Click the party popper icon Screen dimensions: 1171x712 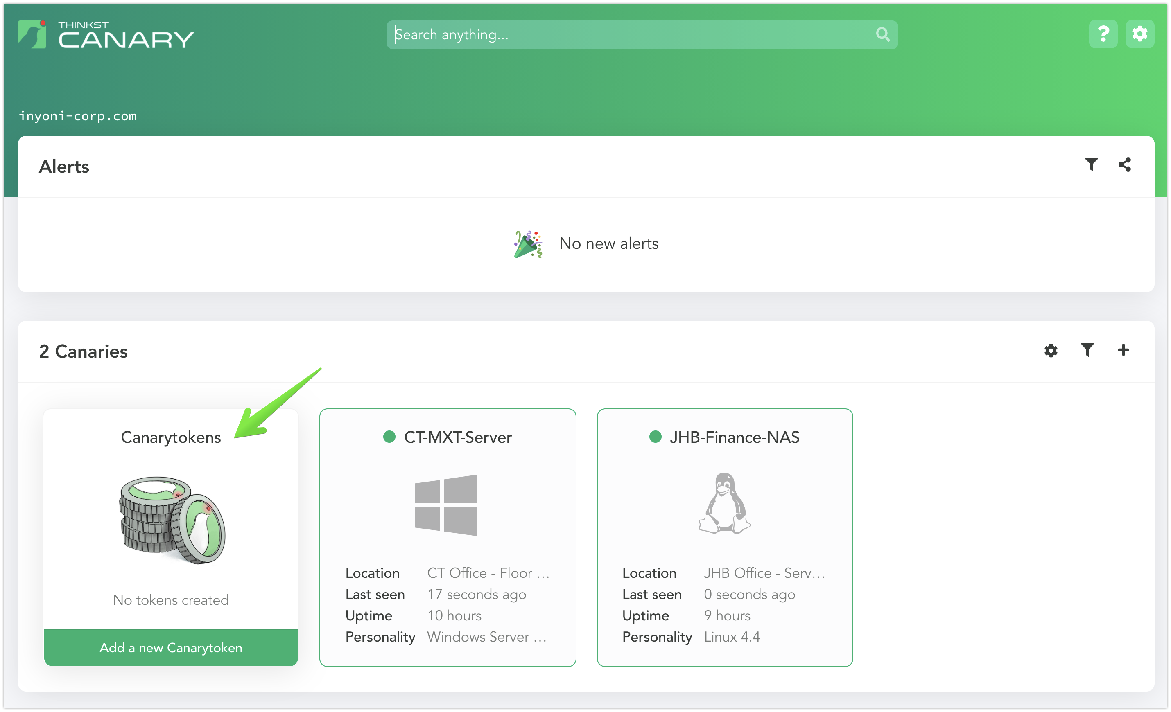click(x=528, y=244)
